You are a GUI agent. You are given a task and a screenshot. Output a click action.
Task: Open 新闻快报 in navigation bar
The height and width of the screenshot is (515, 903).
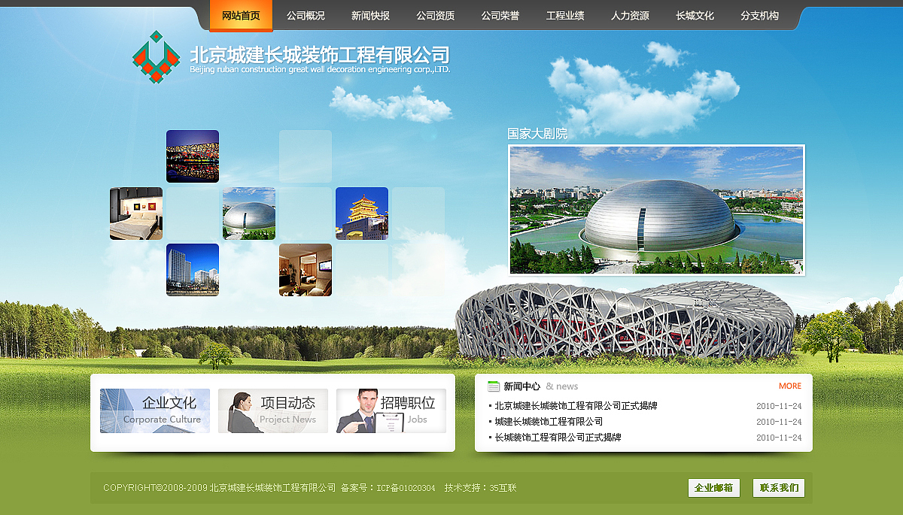[370, 16]
